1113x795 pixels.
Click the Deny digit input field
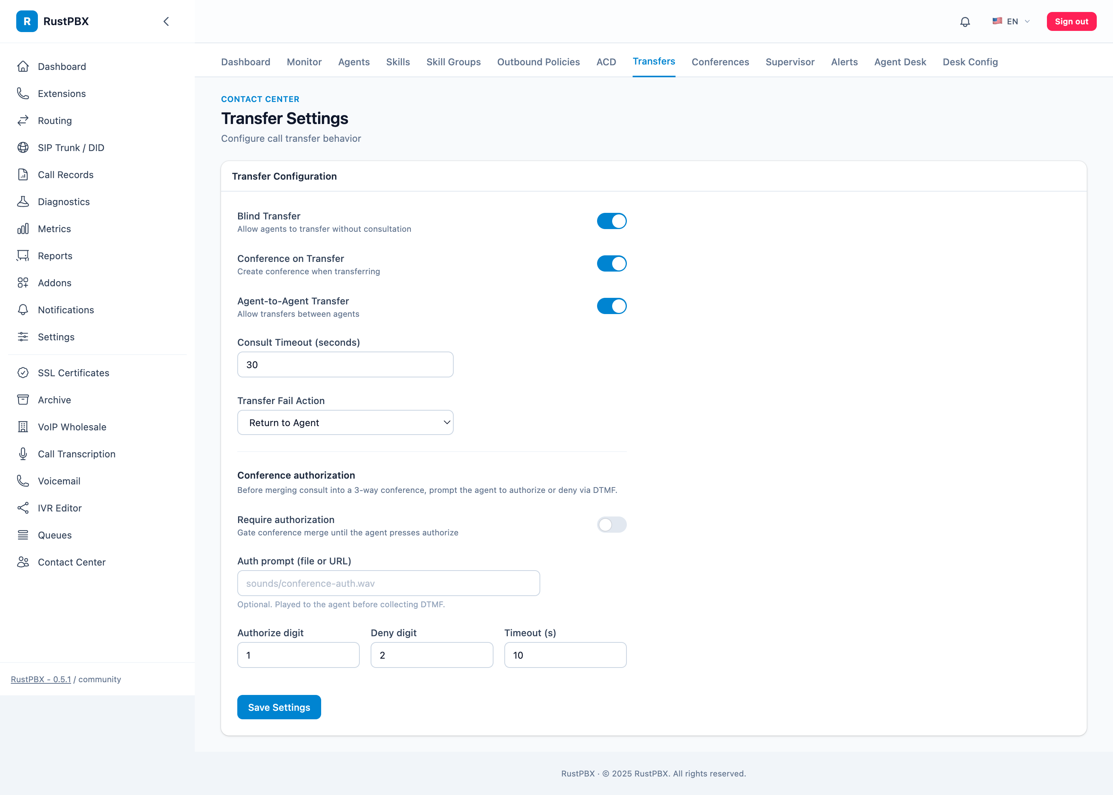click(x=431, y=655)
